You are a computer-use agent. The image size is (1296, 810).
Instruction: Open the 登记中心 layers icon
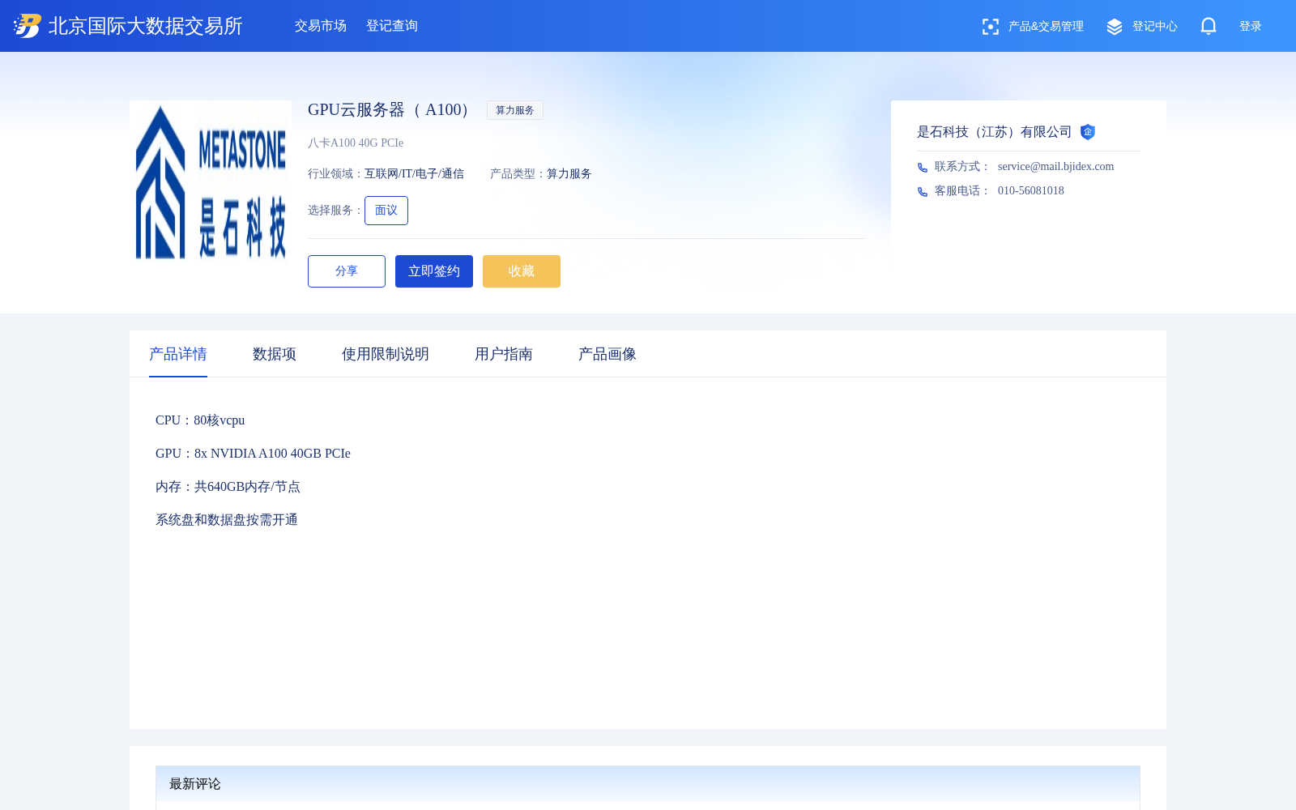(x=1115, y=27)
